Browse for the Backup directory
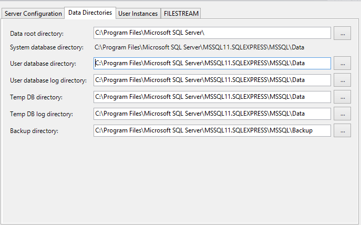Image resolution: width=361 pixels, height=225 pixels. 342,130
